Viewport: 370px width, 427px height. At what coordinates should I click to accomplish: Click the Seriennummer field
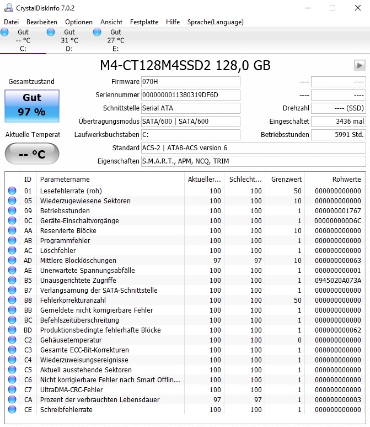click(x=191, y=95)
